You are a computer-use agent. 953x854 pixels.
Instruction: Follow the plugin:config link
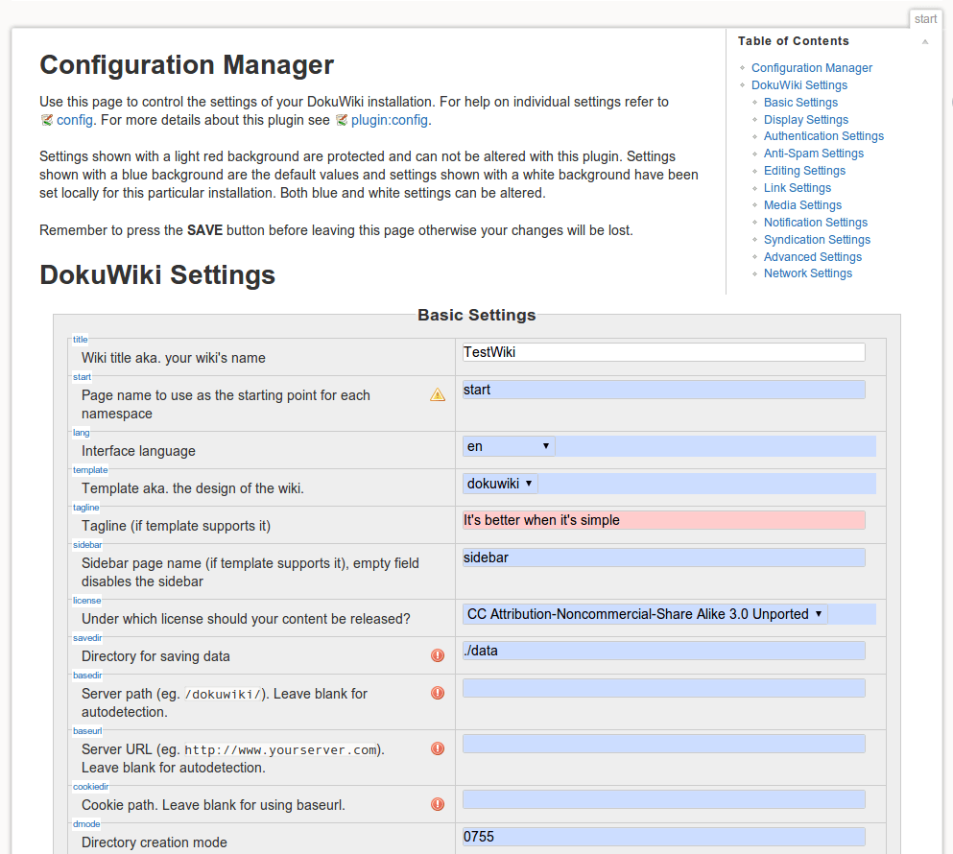(390, 120)
